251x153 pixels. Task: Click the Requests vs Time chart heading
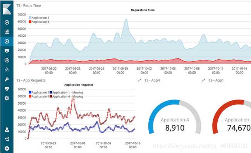(x=143, y=10)
